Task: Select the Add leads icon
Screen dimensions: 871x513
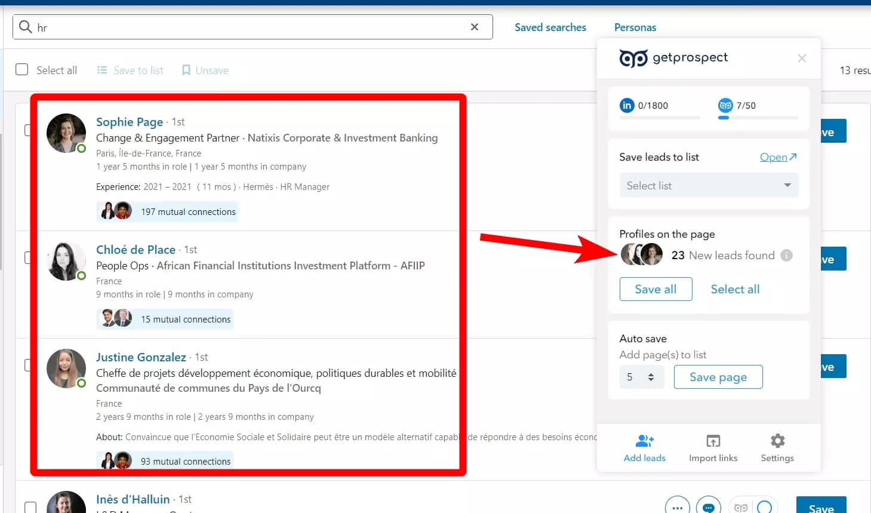Action: click(x=644, y=441)
